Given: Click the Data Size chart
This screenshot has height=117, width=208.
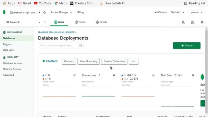Looking at the screenshot, I should pos(177,96).
